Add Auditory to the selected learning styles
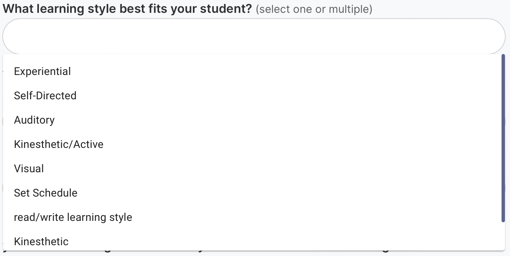The width and height of the screenshot is (510, 256). coord(34,120)
